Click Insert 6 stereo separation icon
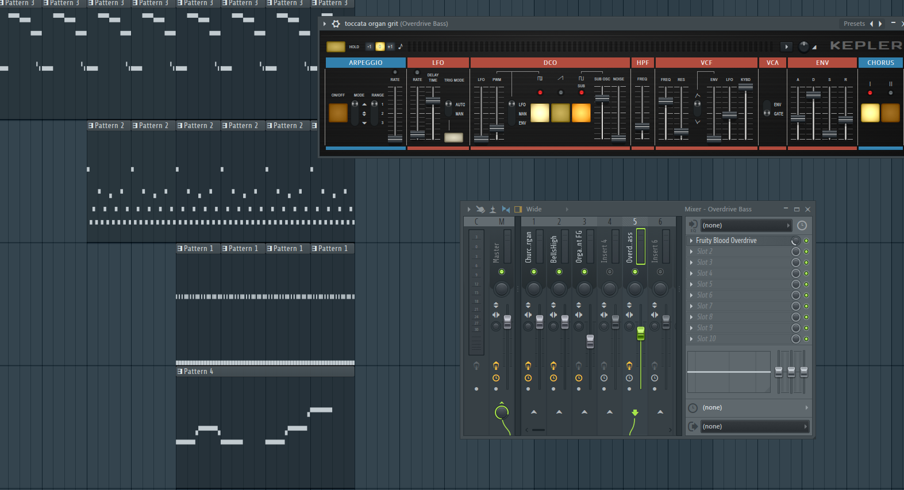The image size is (904, 490). (655, 315)
